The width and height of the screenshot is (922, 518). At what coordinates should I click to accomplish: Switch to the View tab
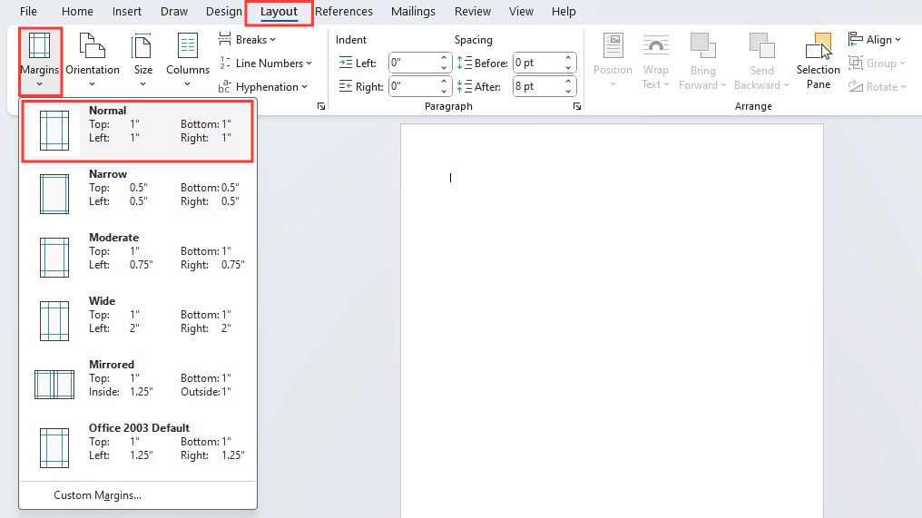pos(521,11)
